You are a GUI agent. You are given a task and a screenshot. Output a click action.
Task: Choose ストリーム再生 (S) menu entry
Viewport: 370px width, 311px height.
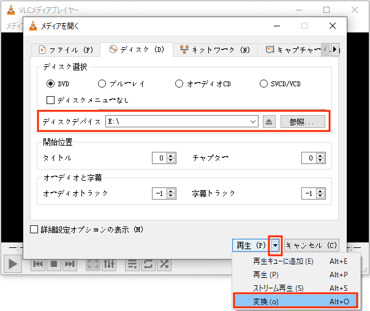(x=296, y=288)
